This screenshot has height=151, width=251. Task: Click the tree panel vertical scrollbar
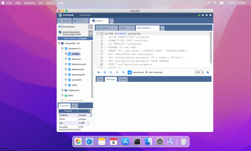click(92, 69)
